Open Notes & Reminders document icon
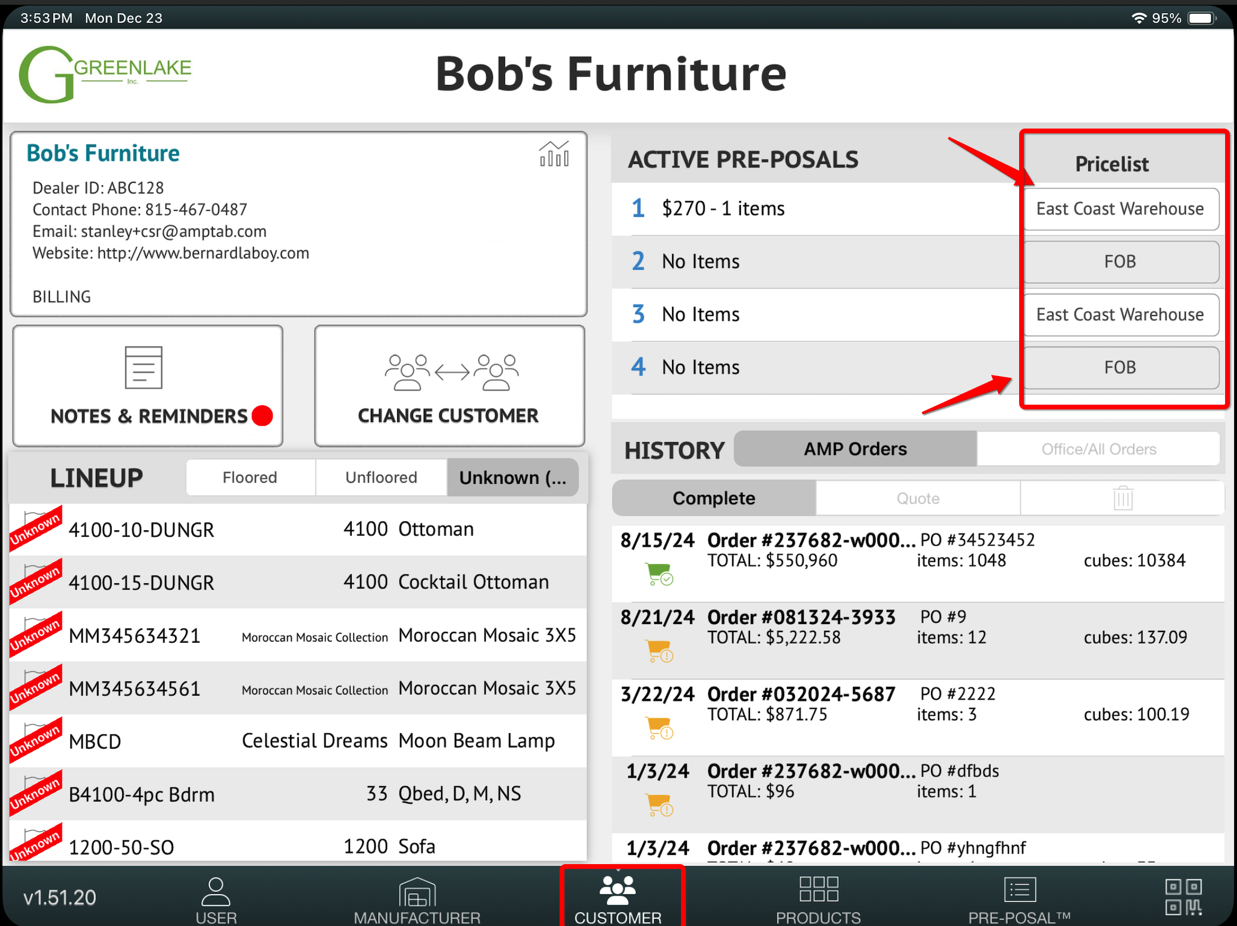 (143, 367)
